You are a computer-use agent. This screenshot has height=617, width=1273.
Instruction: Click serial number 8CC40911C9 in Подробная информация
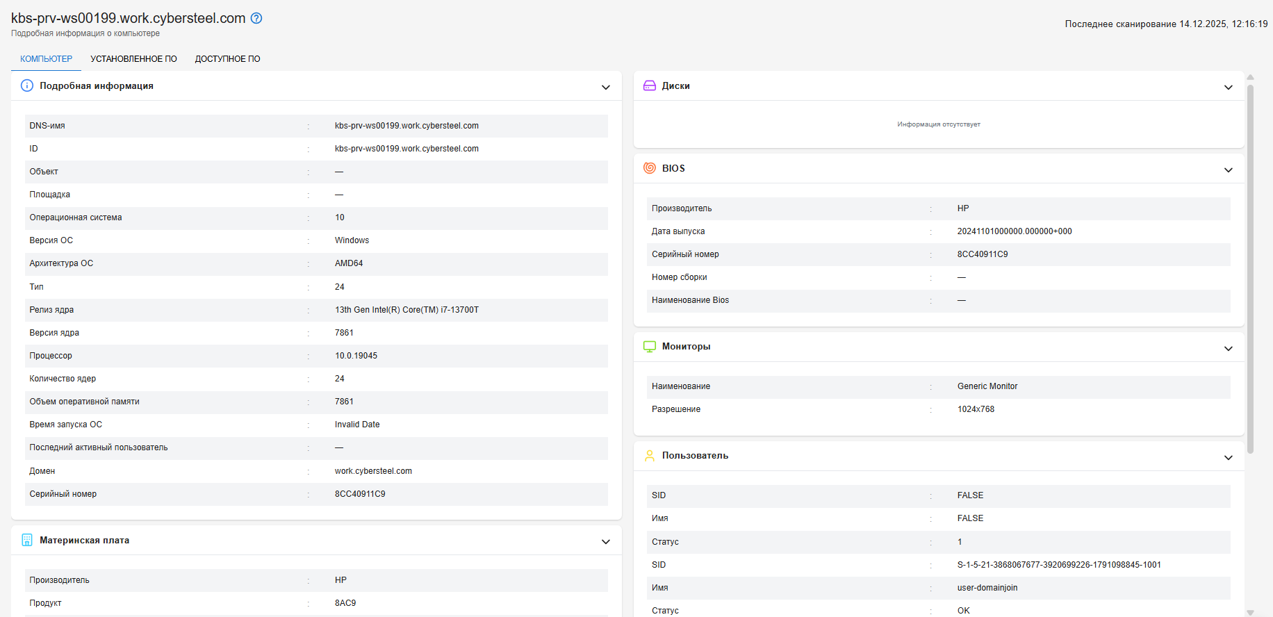point(360,494)
